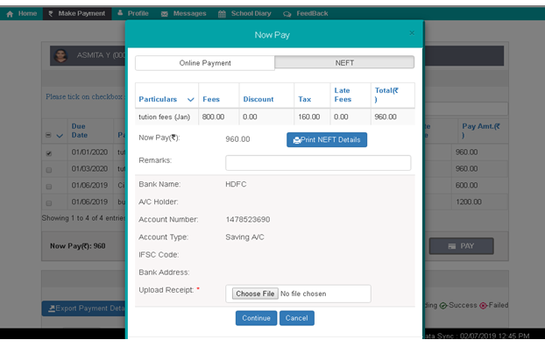The width and height of the screenshot is (545, 347).
Task: Tick the checkbox for 600.00 fee row
Action: pyautogui.click(x=49, y=187)
